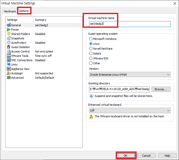Click the info icon under Working directory
The width and height of the screenshot is (179, 160).
[91, 96]
